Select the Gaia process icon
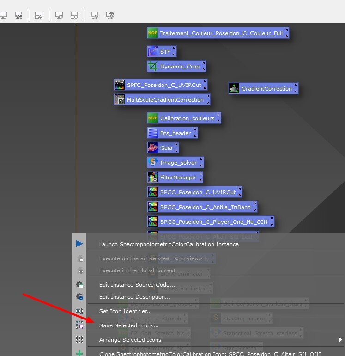Viewport: 345px width, 356px height. coord(163,147)
